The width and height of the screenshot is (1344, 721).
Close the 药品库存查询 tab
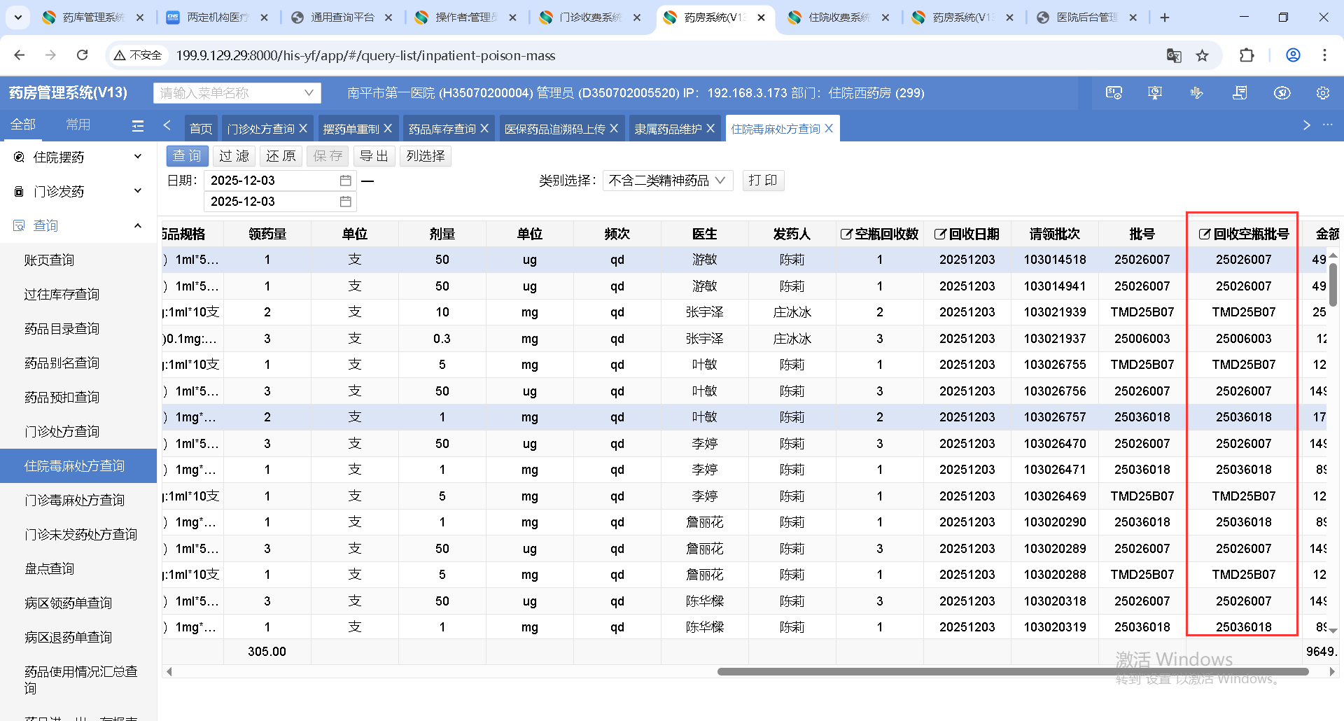click(484, 129)
